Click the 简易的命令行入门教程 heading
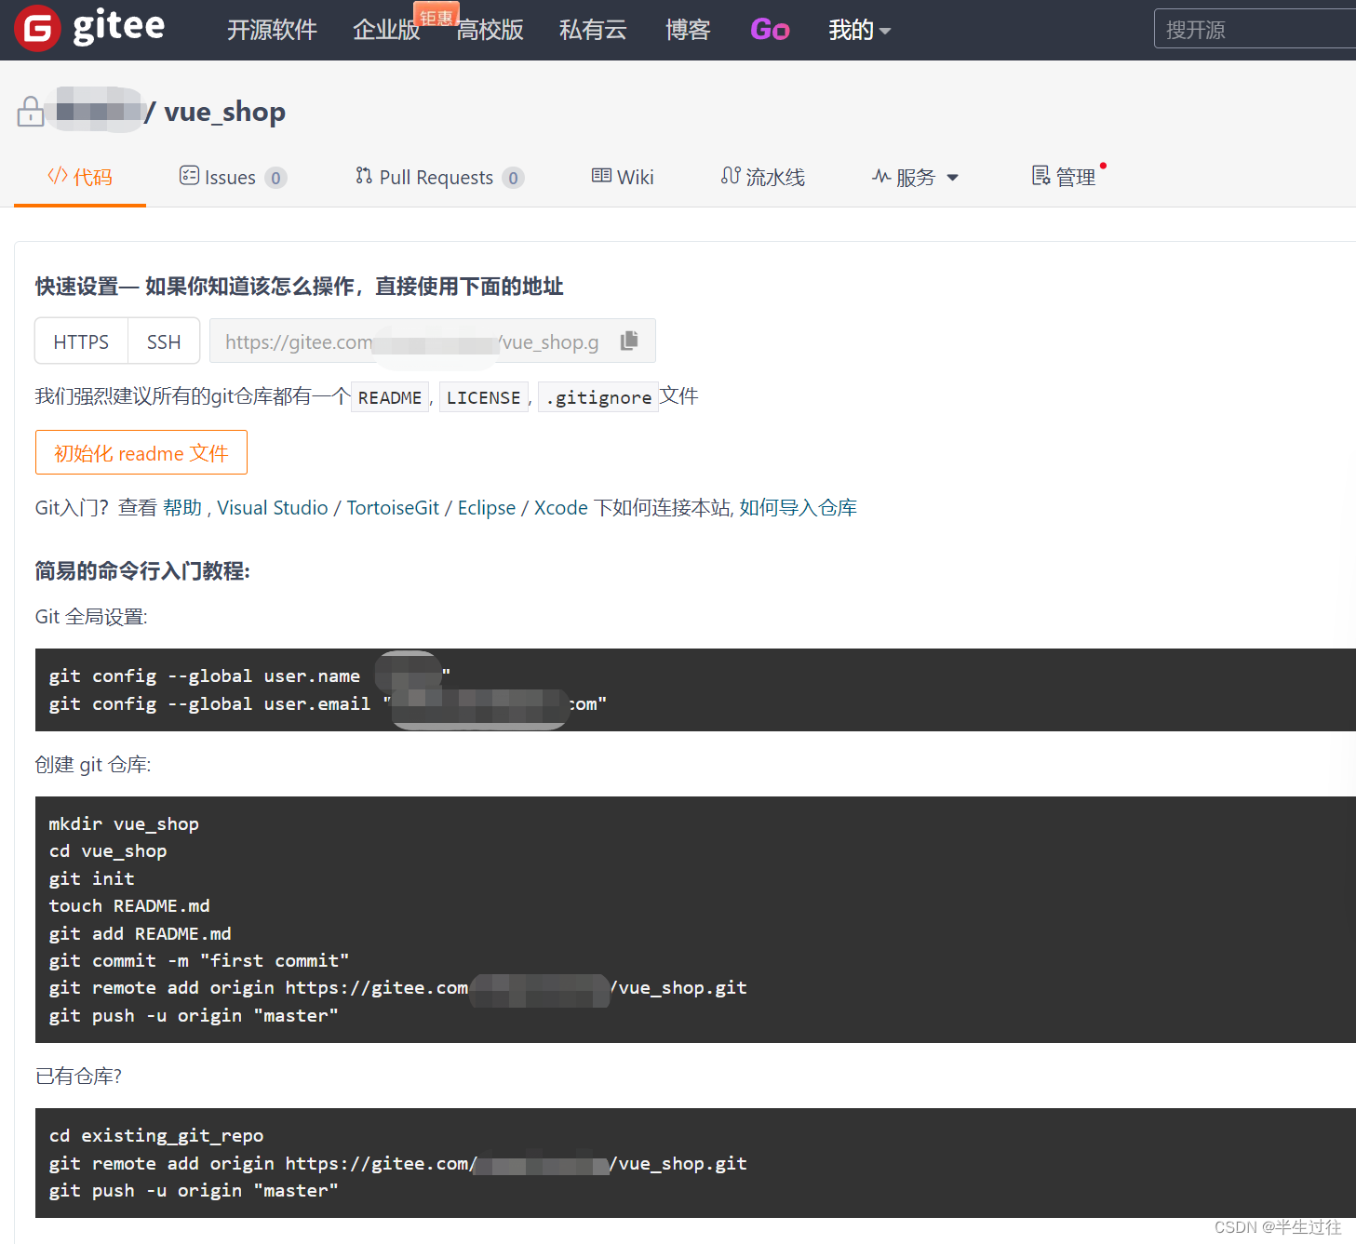Screen dimensions: 1356x1244 (142, 570)
